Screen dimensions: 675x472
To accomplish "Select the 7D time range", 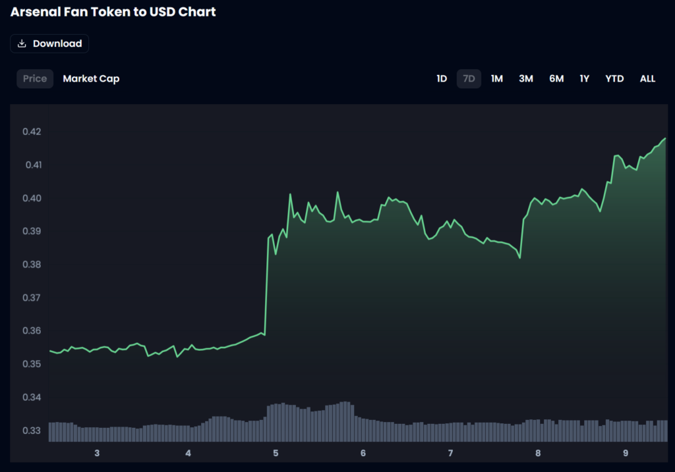I will coord(469,78).
